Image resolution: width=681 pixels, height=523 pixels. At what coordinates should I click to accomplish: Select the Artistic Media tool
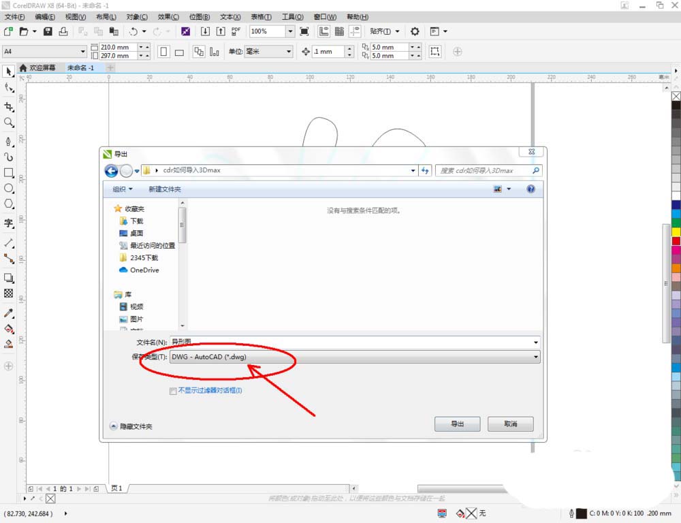[8, 157]
